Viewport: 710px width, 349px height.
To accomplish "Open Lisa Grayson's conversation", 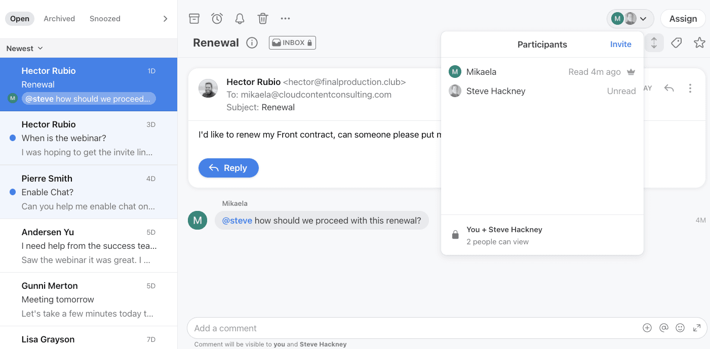I will point(89,339).
